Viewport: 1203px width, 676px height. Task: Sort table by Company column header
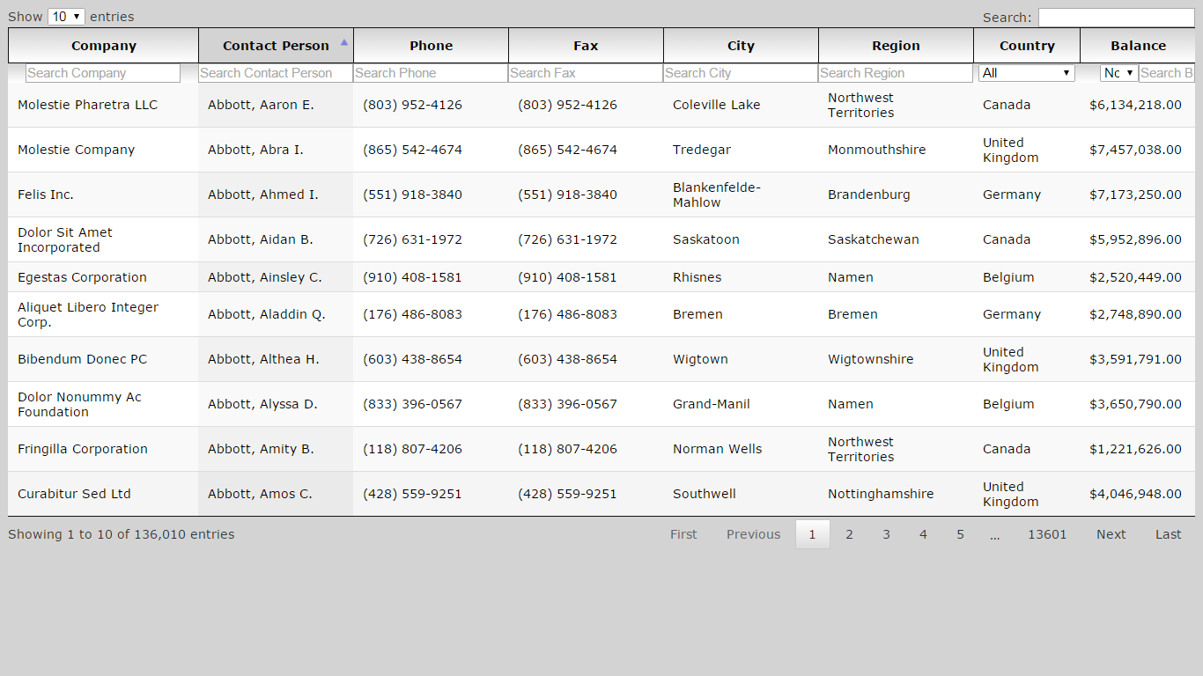(103, 46)
